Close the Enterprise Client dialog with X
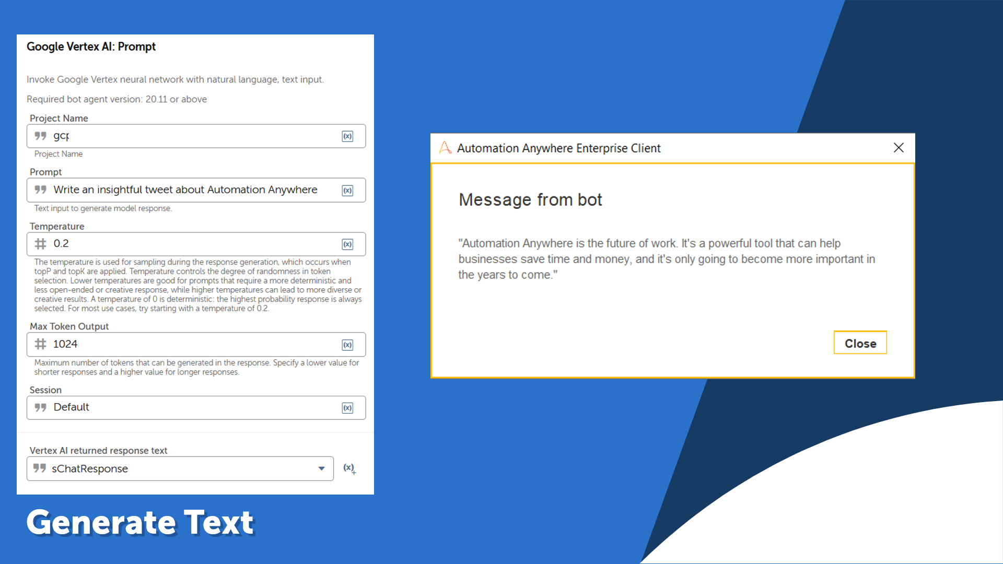Viewport: 1003px width, 564px height. point(899,148)
